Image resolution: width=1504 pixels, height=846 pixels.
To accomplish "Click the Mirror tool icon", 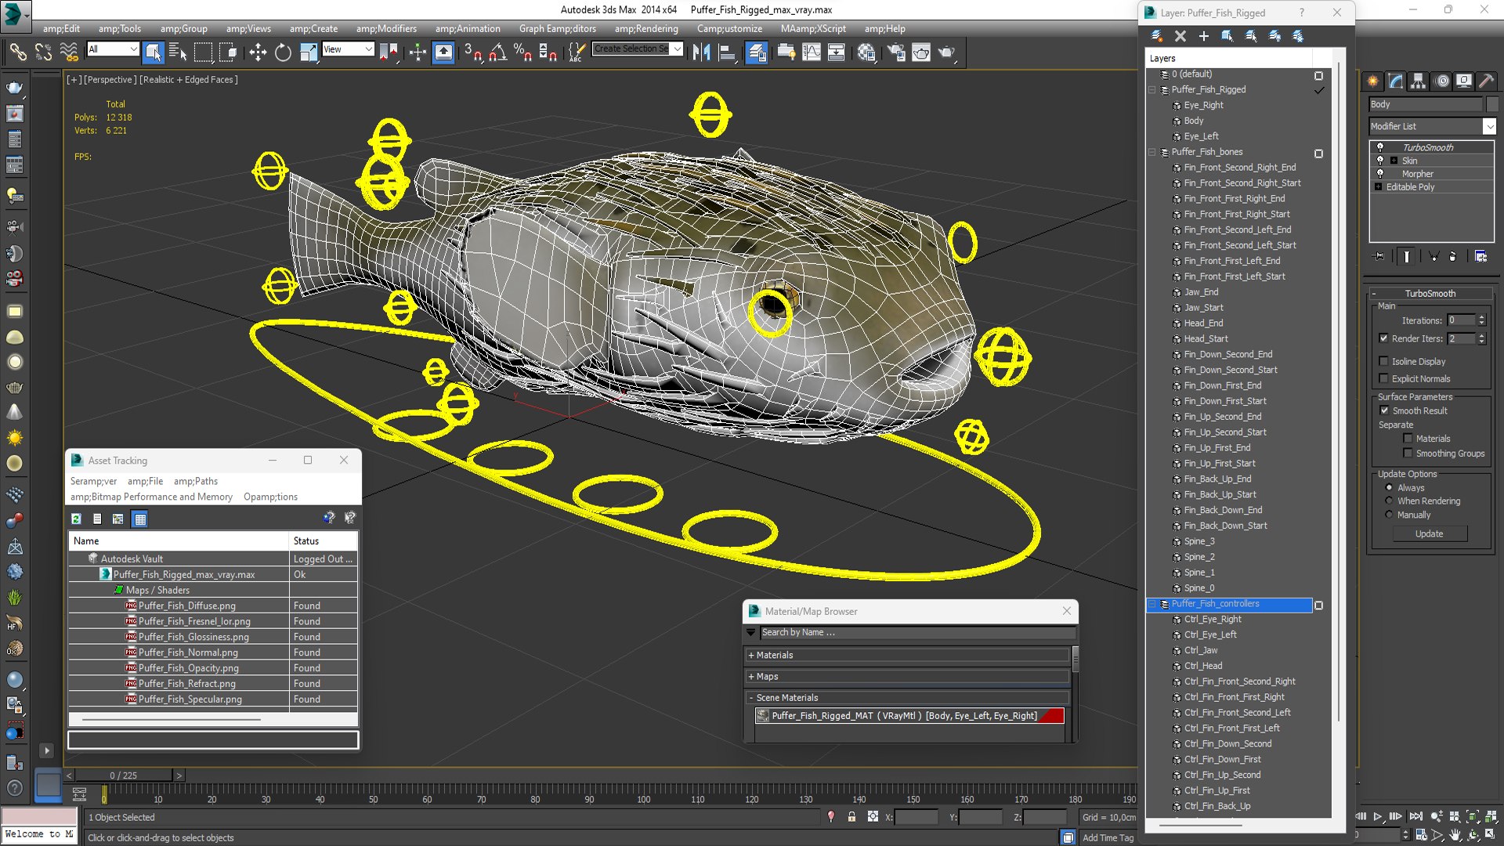I will click(701, 52).
